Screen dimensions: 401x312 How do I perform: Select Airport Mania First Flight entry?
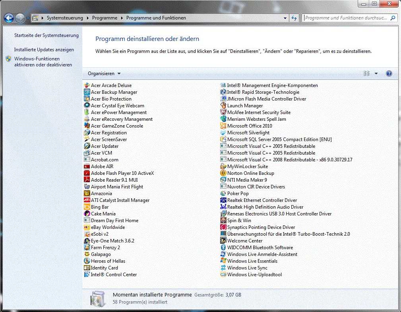pos(114,187)
